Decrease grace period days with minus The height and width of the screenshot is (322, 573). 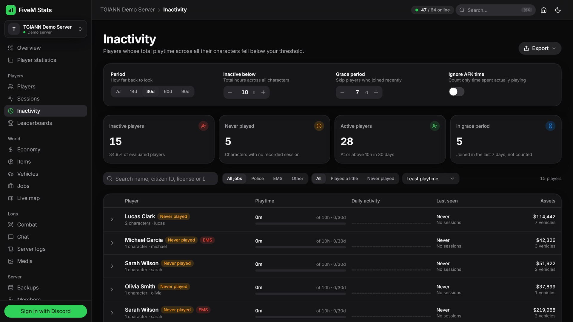[342, 92]
